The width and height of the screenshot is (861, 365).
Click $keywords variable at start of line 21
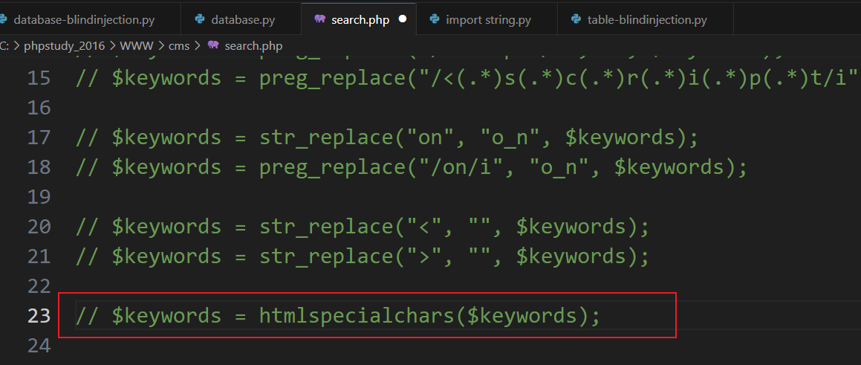(166, 256)
